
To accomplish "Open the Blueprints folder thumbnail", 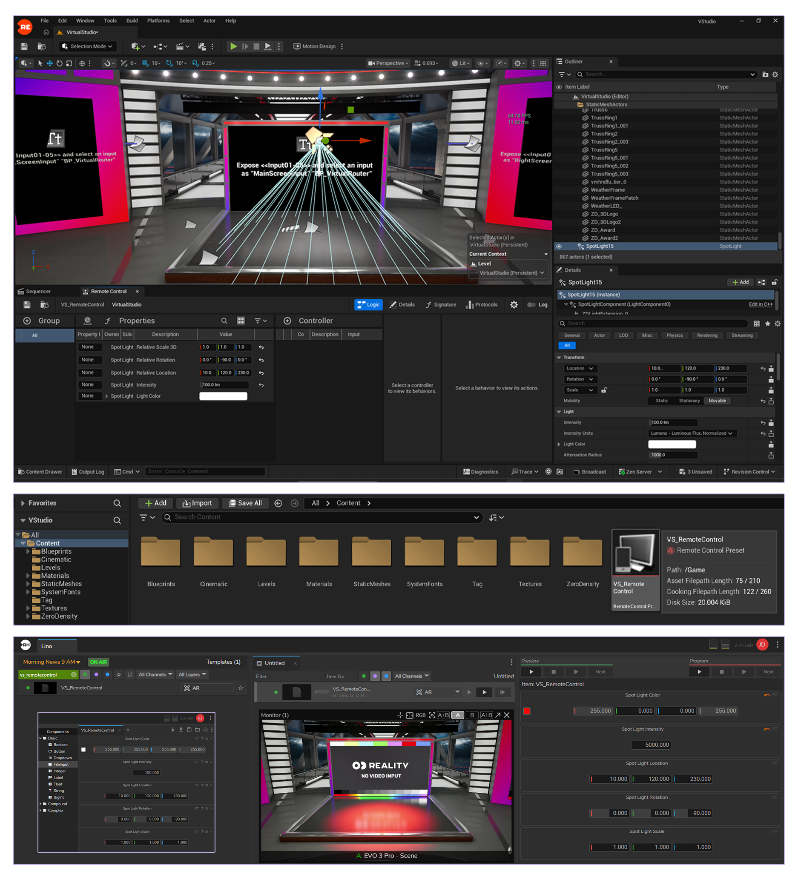I will 161,552.
